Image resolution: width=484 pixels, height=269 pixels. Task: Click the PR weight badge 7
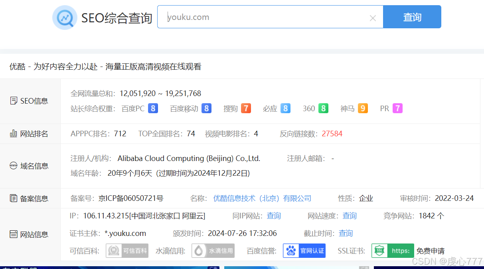[x=397, y=108]
